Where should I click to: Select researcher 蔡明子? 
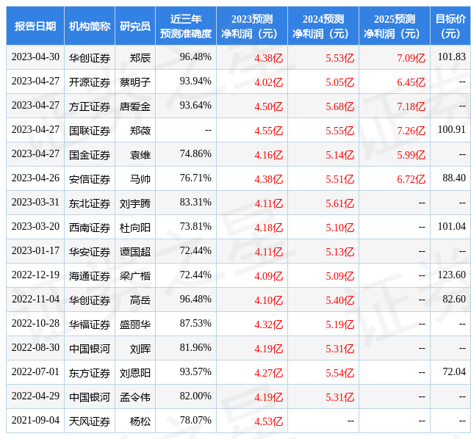135,82
